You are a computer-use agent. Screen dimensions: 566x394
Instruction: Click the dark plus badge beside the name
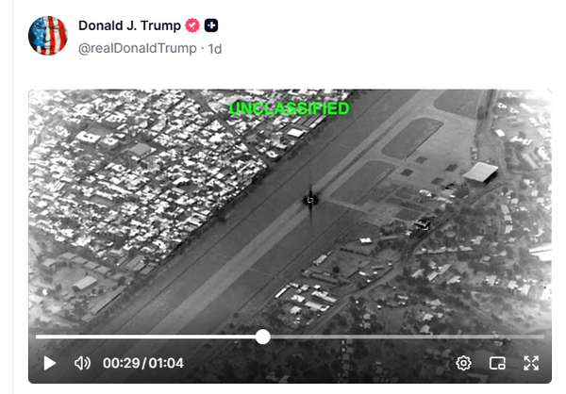[x=211, y=25]
